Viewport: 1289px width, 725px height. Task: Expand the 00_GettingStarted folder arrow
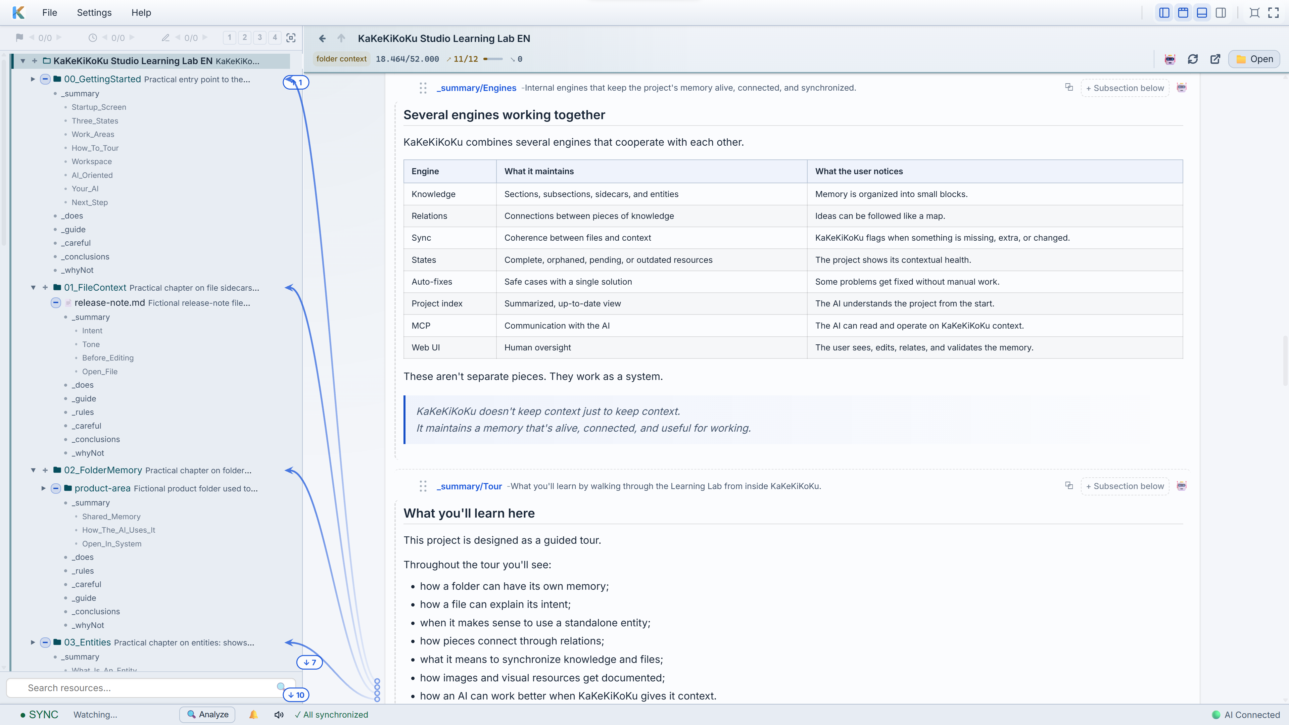pyautogui.click(x=33, y=79)
